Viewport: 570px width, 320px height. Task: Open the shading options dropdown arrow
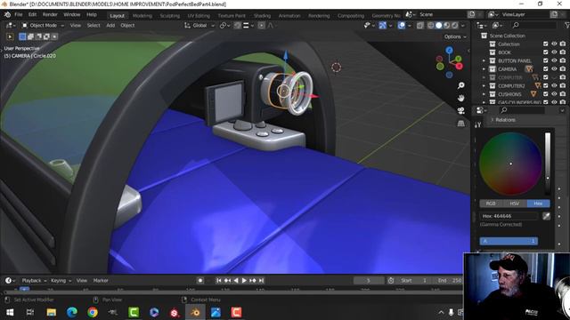coord(463,26)
